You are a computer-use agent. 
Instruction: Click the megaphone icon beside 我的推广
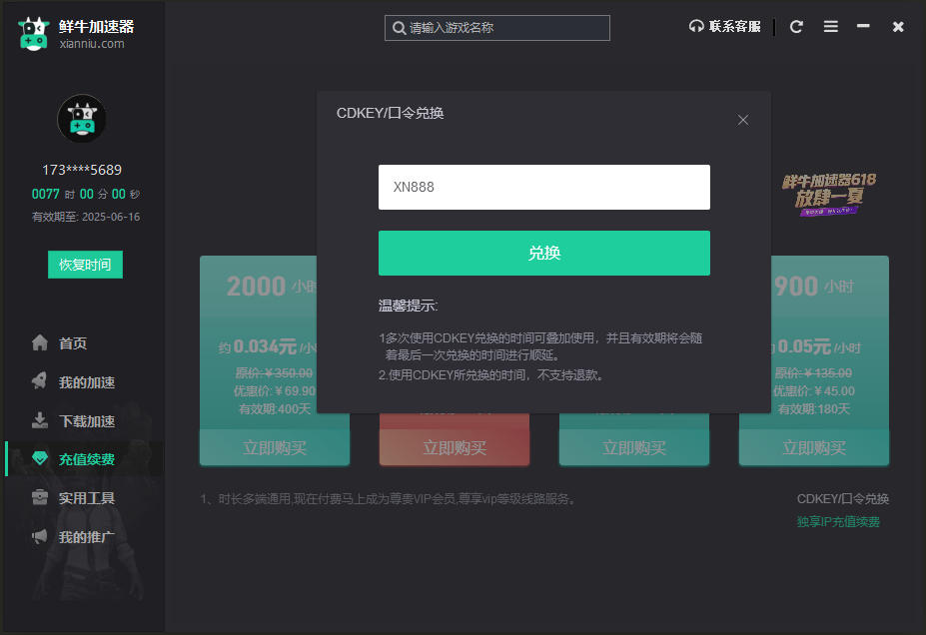pyautogui.click(x=40, y=536)
